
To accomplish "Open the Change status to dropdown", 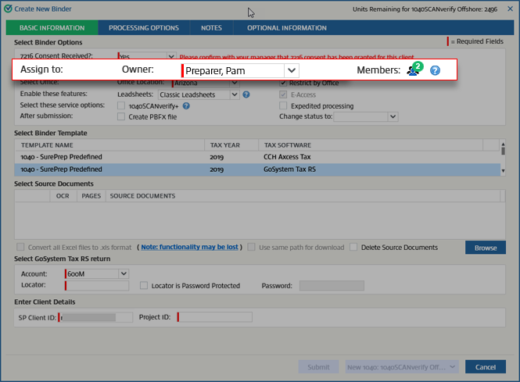I will pos(393,117).
